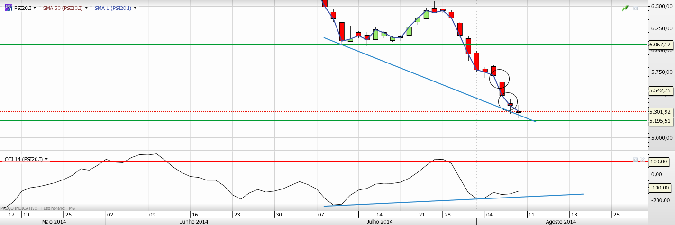This screenshot has height=225, width=675.
Task: Click the -200,00 value on CCI axis
Action: [659, 200]
